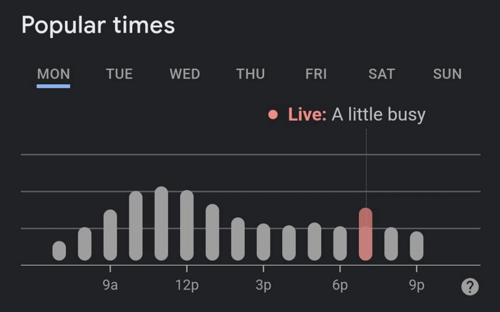Select the 3p hour bar
500x312 pixels.
tap(263, 242)
